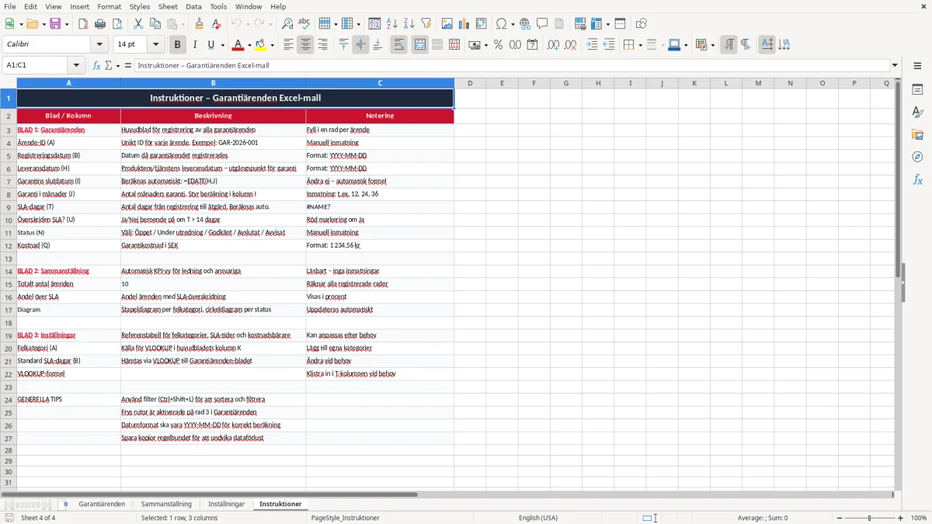Click the formula input line
This screenshot has height=524, width=932.
[x=512, y=65]
